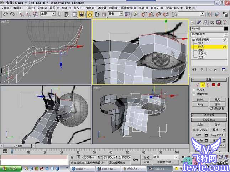Click the Pin Stack icon
Image resolution: width=230 pixels, height=172 pixels.
tap(194, 70)
